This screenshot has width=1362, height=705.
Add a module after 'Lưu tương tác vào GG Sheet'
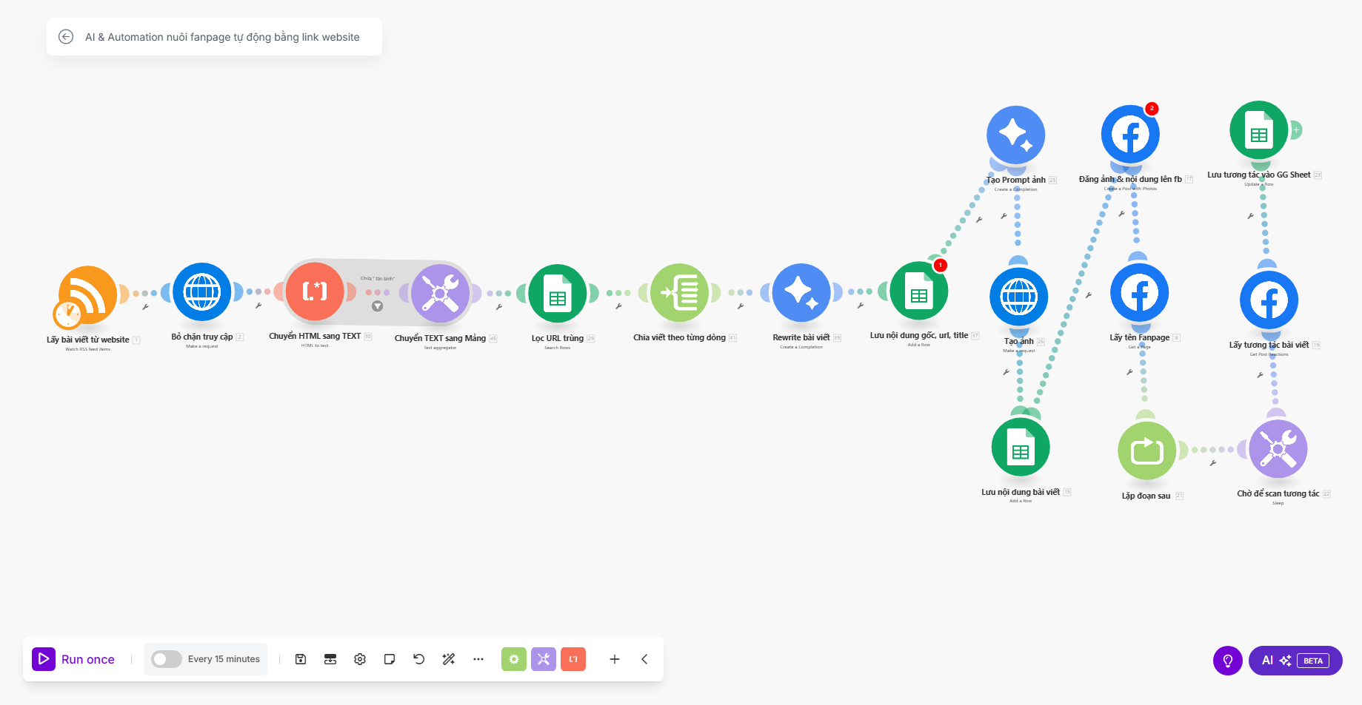[x=1296, y=130]
